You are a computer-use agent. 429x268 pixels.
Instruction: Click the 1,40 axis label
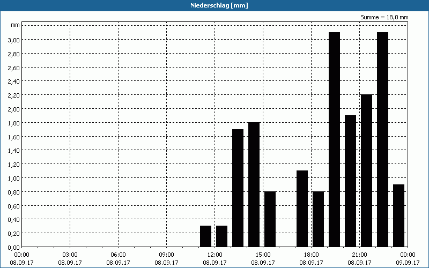[x=14, y=151]
